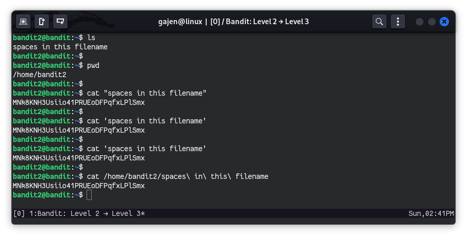Click the split terminal horizontally icon
Image resolution: width=467 pixels, height=237 pixels.
pyautogui.click(x=61, y=21)
